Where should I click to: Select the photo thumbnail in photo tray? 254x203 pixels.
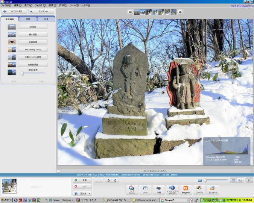[x=9, y=186]
